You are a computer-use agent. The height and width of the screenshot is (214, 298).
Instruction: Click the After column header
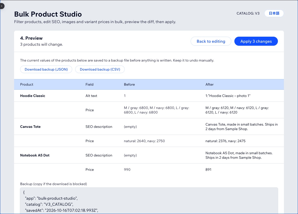point(209,84)
